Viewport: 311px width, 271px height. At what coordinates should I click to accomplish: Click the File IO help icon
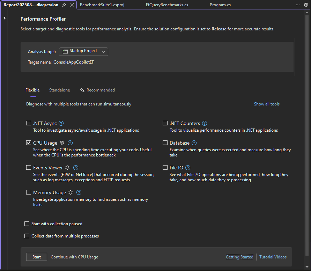pos(187,168)
